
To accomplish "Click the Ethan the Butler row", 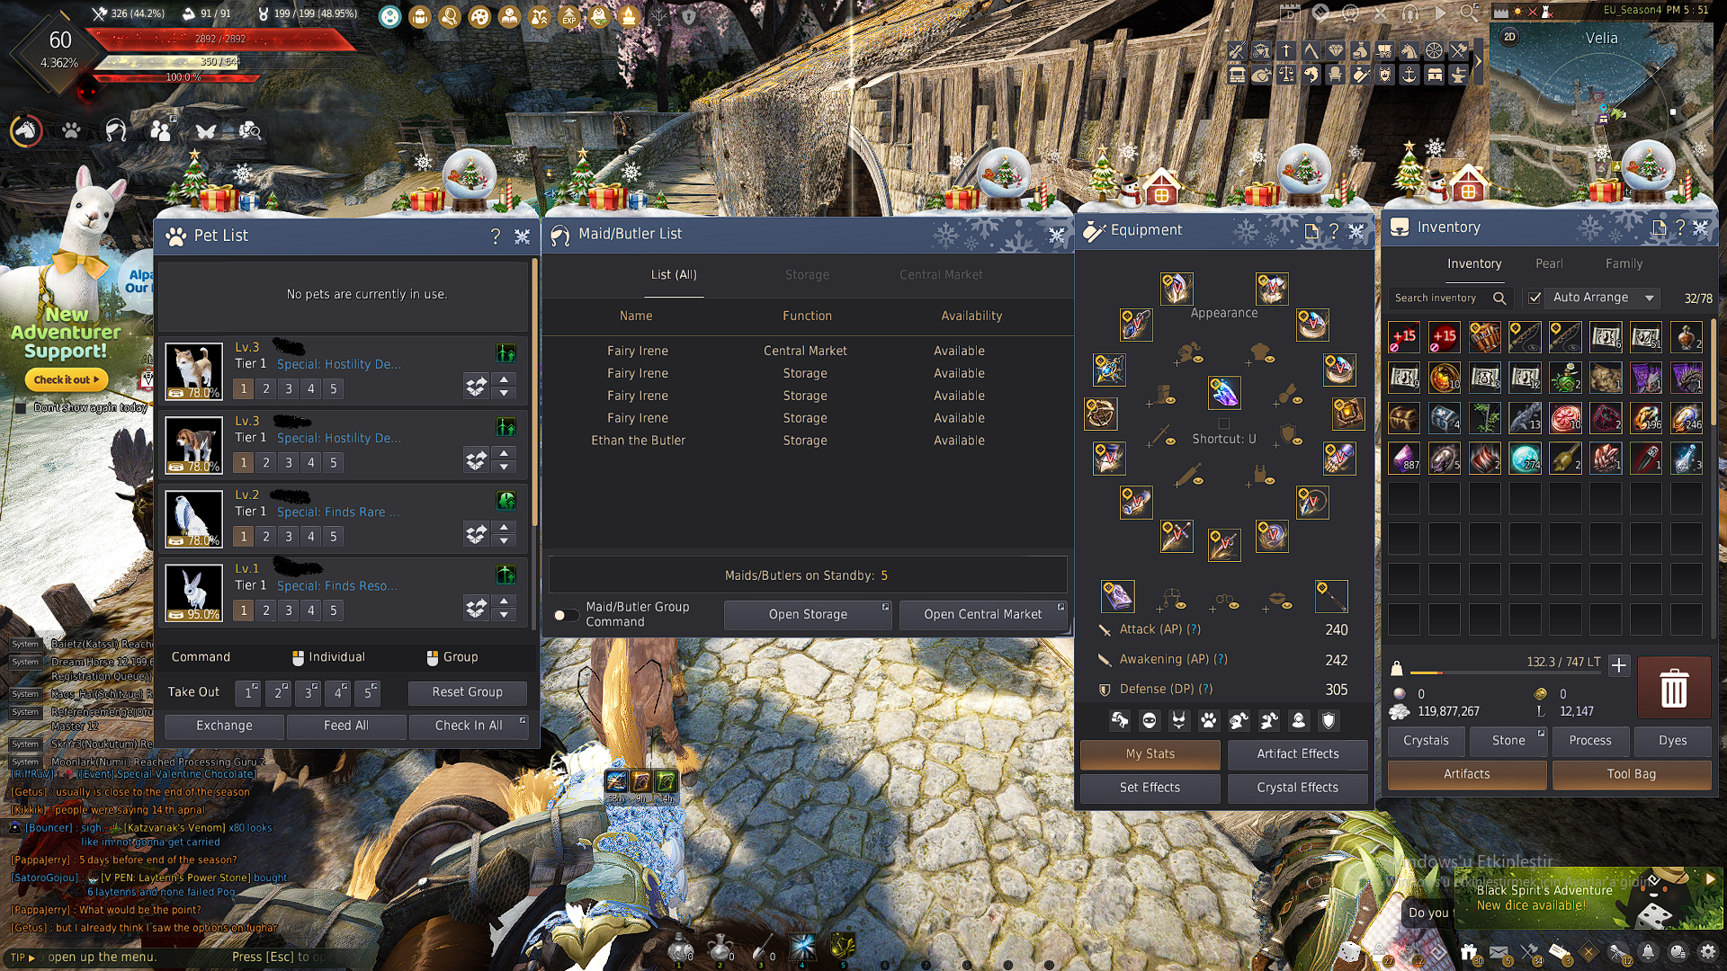I will 807,441.
